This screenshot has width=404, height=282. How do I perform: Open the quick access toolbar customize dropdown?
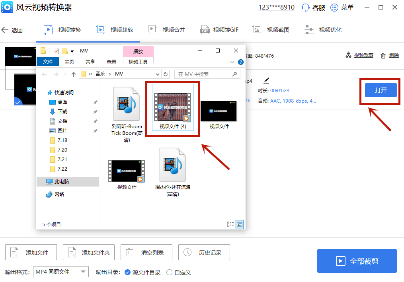pyautogui.click(x=72, y=51)
